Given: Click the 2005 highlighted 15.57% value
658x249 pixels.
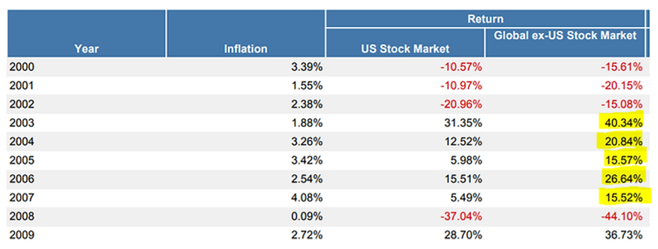Looking at the screenshot, I should click(x=623, y=160).
